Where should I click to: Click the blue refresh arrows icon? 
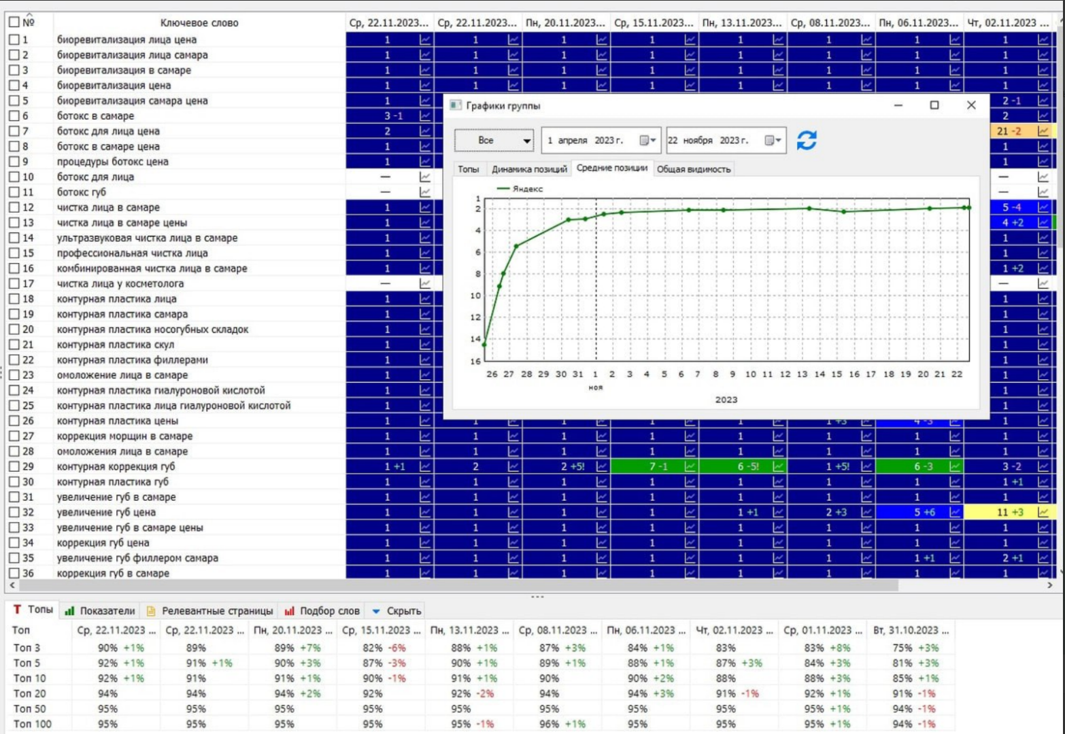pyautogui.click(x=806, y=141)
